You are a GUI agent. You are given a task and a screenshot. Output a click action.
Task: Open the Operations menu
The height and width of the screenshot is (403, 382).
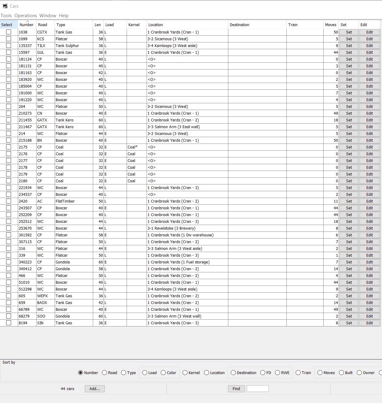click(x=26, y=15)
